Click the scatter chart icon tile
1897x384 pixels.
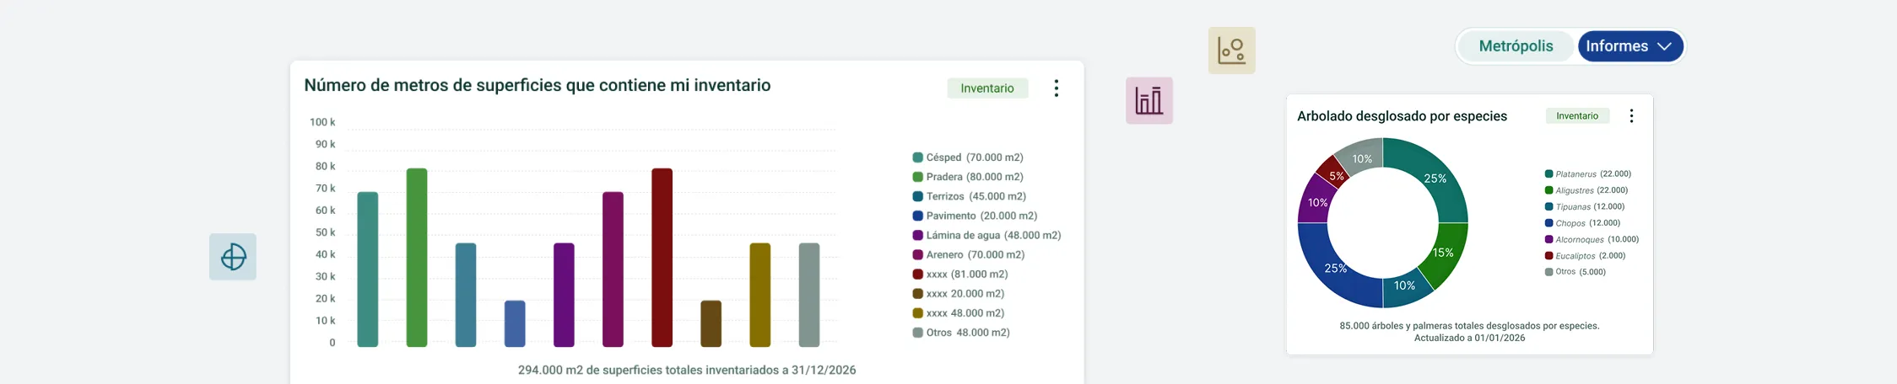pyautogui.click(x=1231, y=51)
